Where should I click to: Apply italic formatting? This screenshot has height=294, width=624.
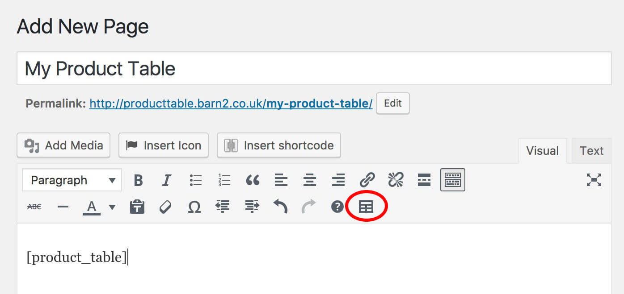click(166, 180)
